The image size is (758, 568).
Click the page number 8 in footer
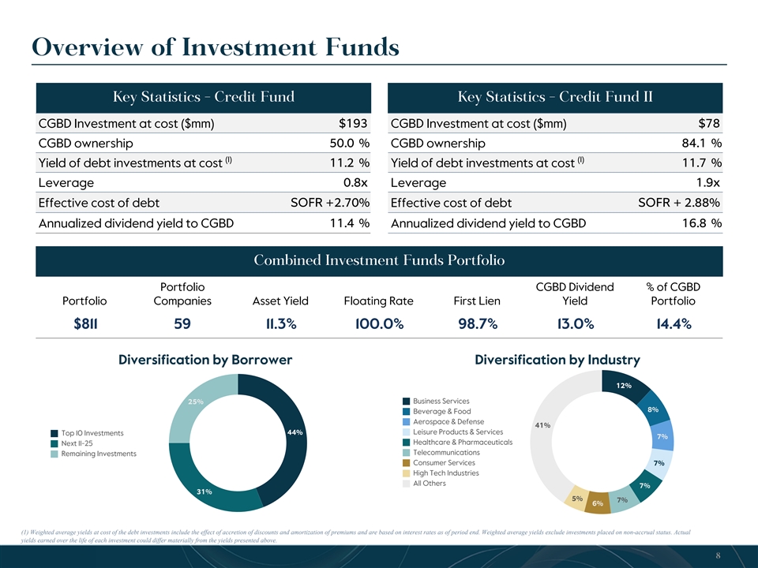(x=716, y=555)
